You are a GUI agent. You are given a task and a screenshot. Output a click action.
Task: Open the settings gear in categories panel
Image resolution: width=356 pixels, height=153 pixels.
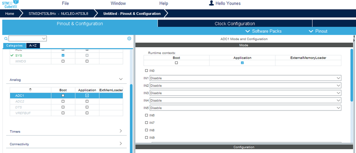[x=129, y=38]
